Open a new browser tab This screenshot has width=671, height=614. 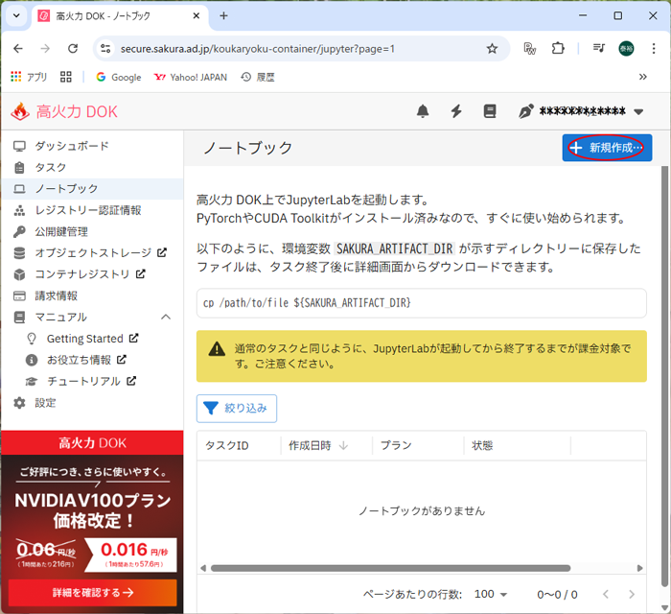pos(223,16)
